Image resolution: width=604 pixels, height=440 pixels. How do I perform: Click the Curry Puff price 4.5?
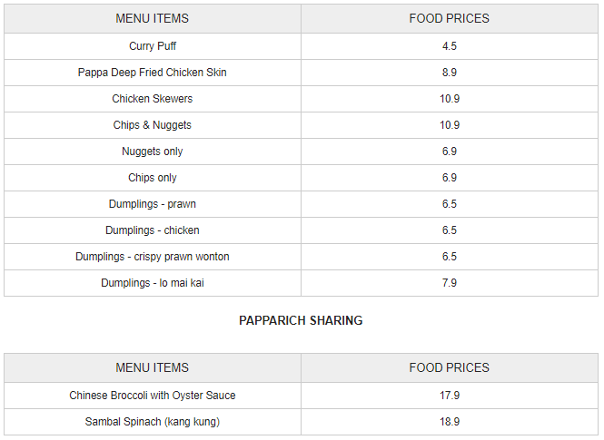(450, 46)
